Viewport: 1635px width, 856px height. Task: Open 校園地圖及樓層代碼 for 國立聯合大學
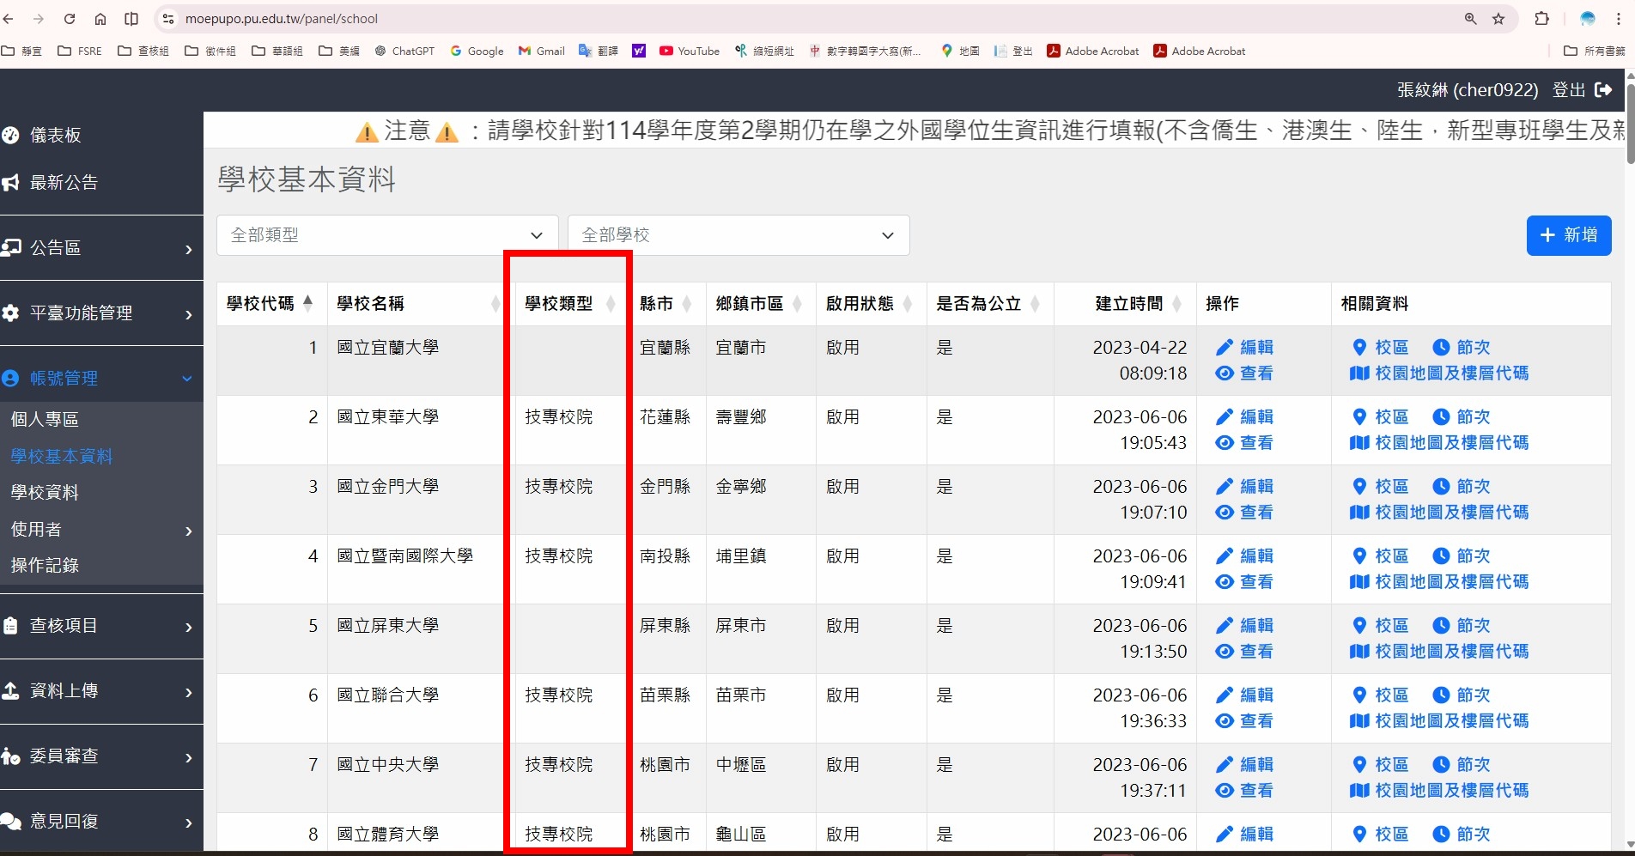[1439, 721]
